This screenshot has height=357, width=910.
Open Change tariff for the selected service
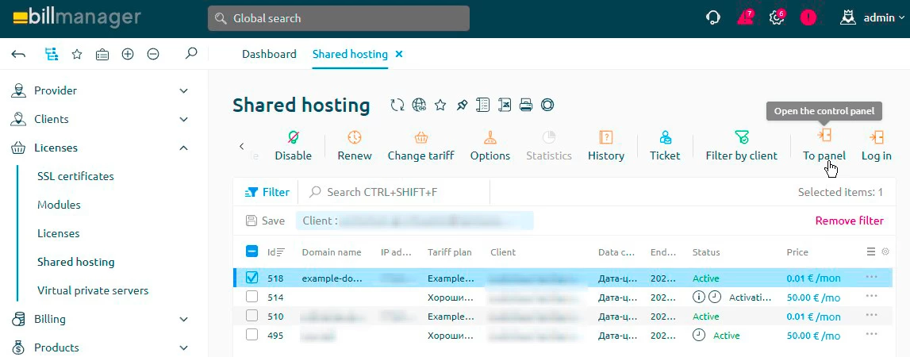pos(420,137)
